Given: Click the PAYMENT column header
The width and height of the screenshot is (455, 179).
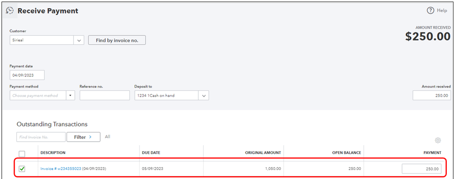Looking at the screenshot, I should 433,153.
